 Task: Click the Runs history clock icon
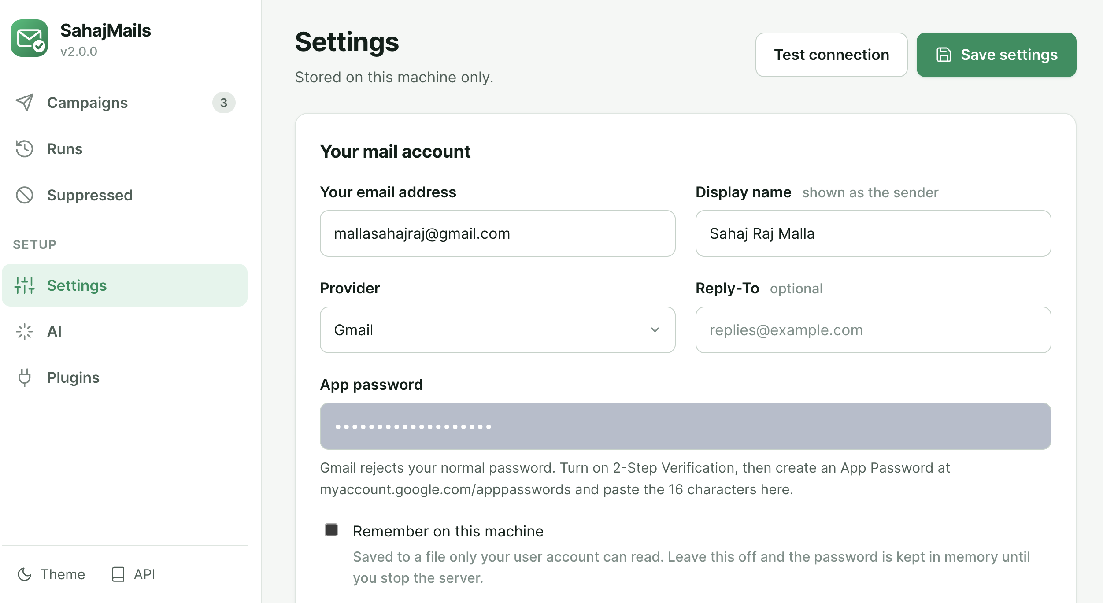25,149
